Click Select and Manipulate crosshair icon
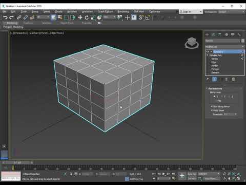246x185 pixels. coord(127,17)
